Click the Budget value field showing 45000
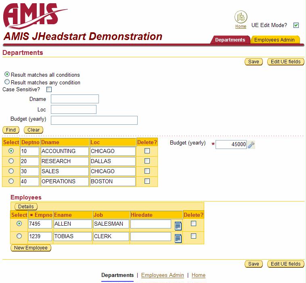The width and height of the screenshot is (306, 283). pos(231,145)
